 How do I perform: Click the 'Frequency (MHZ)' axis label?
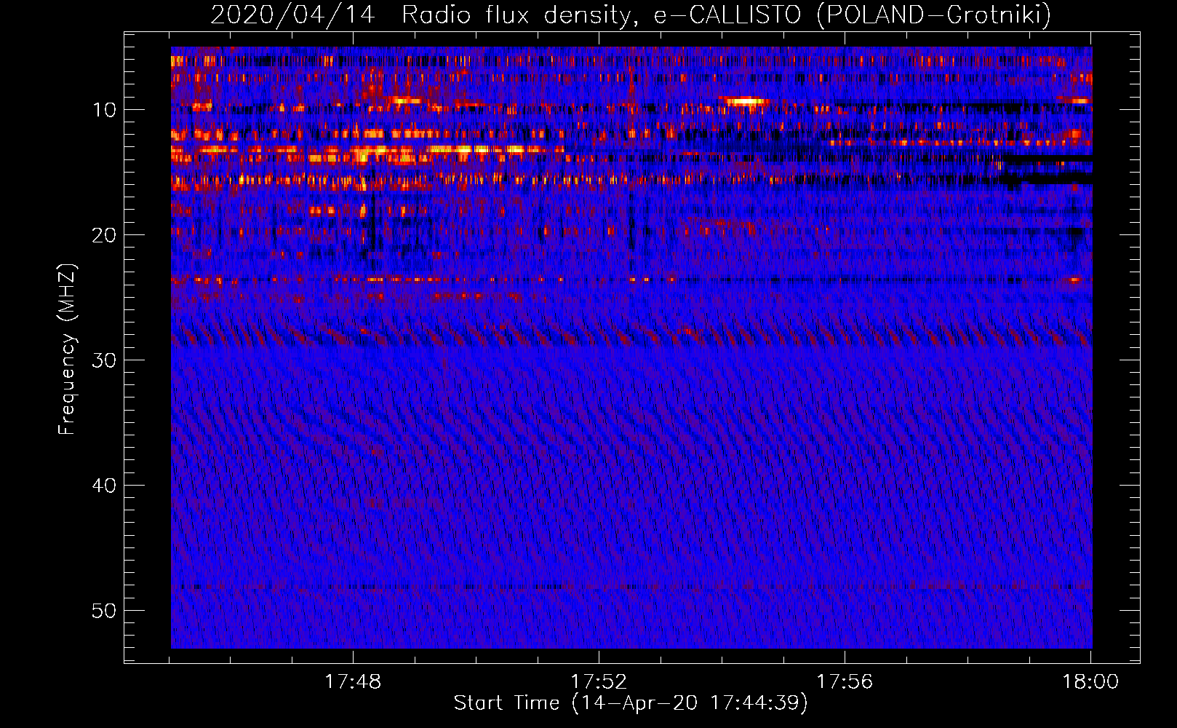pos(67,349)
